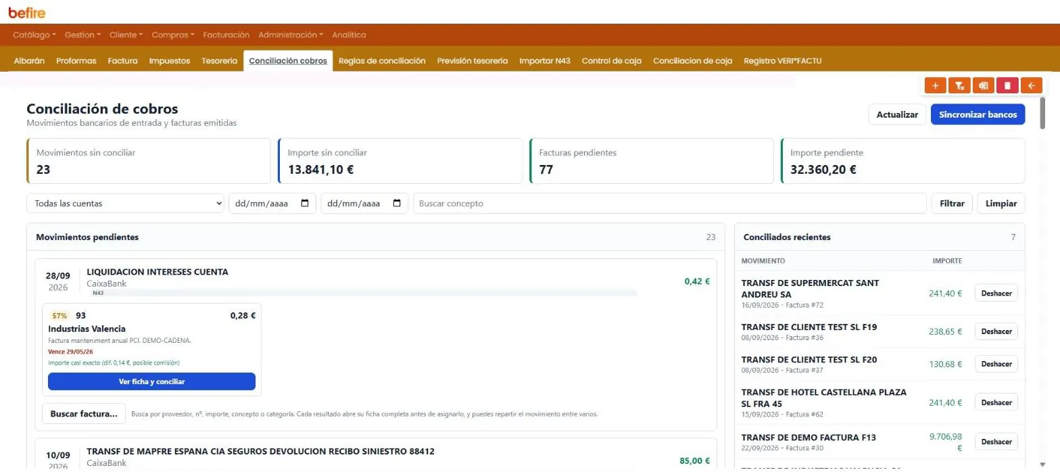Viewport: 1060px width, 472px height.
Task: Click the Movimientos sin conciliar card
Action: (148, 161)
